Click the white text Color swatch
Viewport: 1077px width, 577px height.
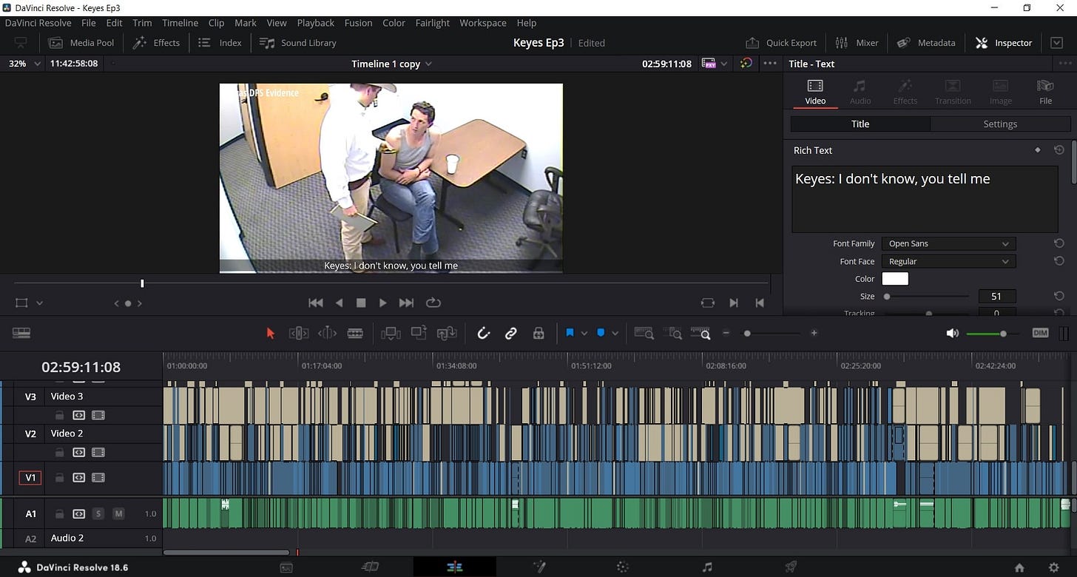point(895,279)
